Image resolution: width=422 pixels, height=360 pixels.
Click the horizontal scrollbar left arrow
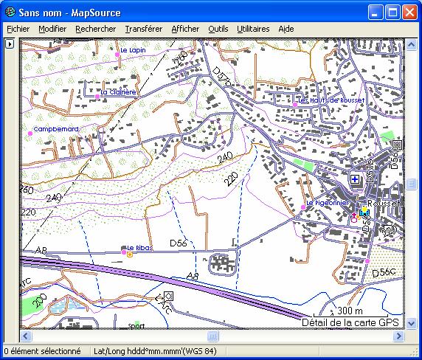[x=26, y=336]
